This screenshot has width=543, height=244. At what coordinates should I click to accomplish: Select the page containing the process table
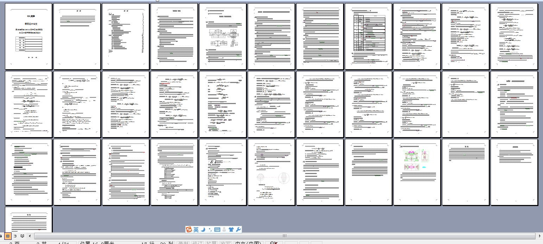[368, 37]
